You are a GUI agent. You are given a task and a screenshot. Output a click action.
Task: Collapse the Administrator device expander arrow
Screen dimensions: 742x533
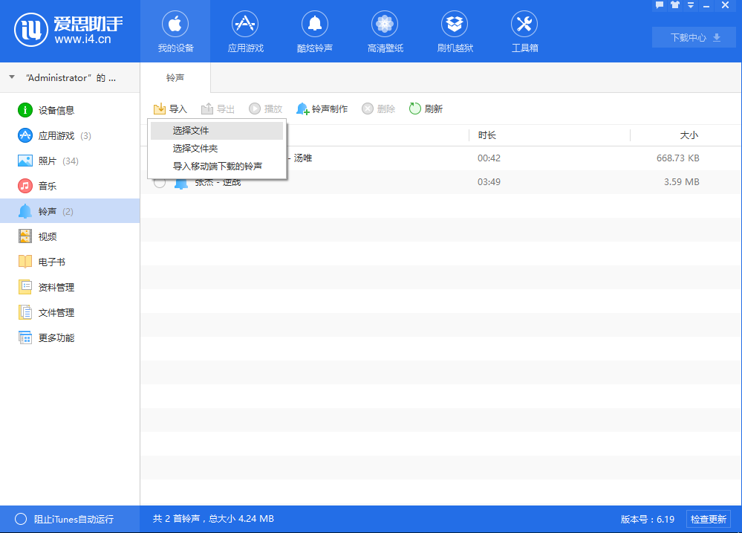(x=12, y=77)
